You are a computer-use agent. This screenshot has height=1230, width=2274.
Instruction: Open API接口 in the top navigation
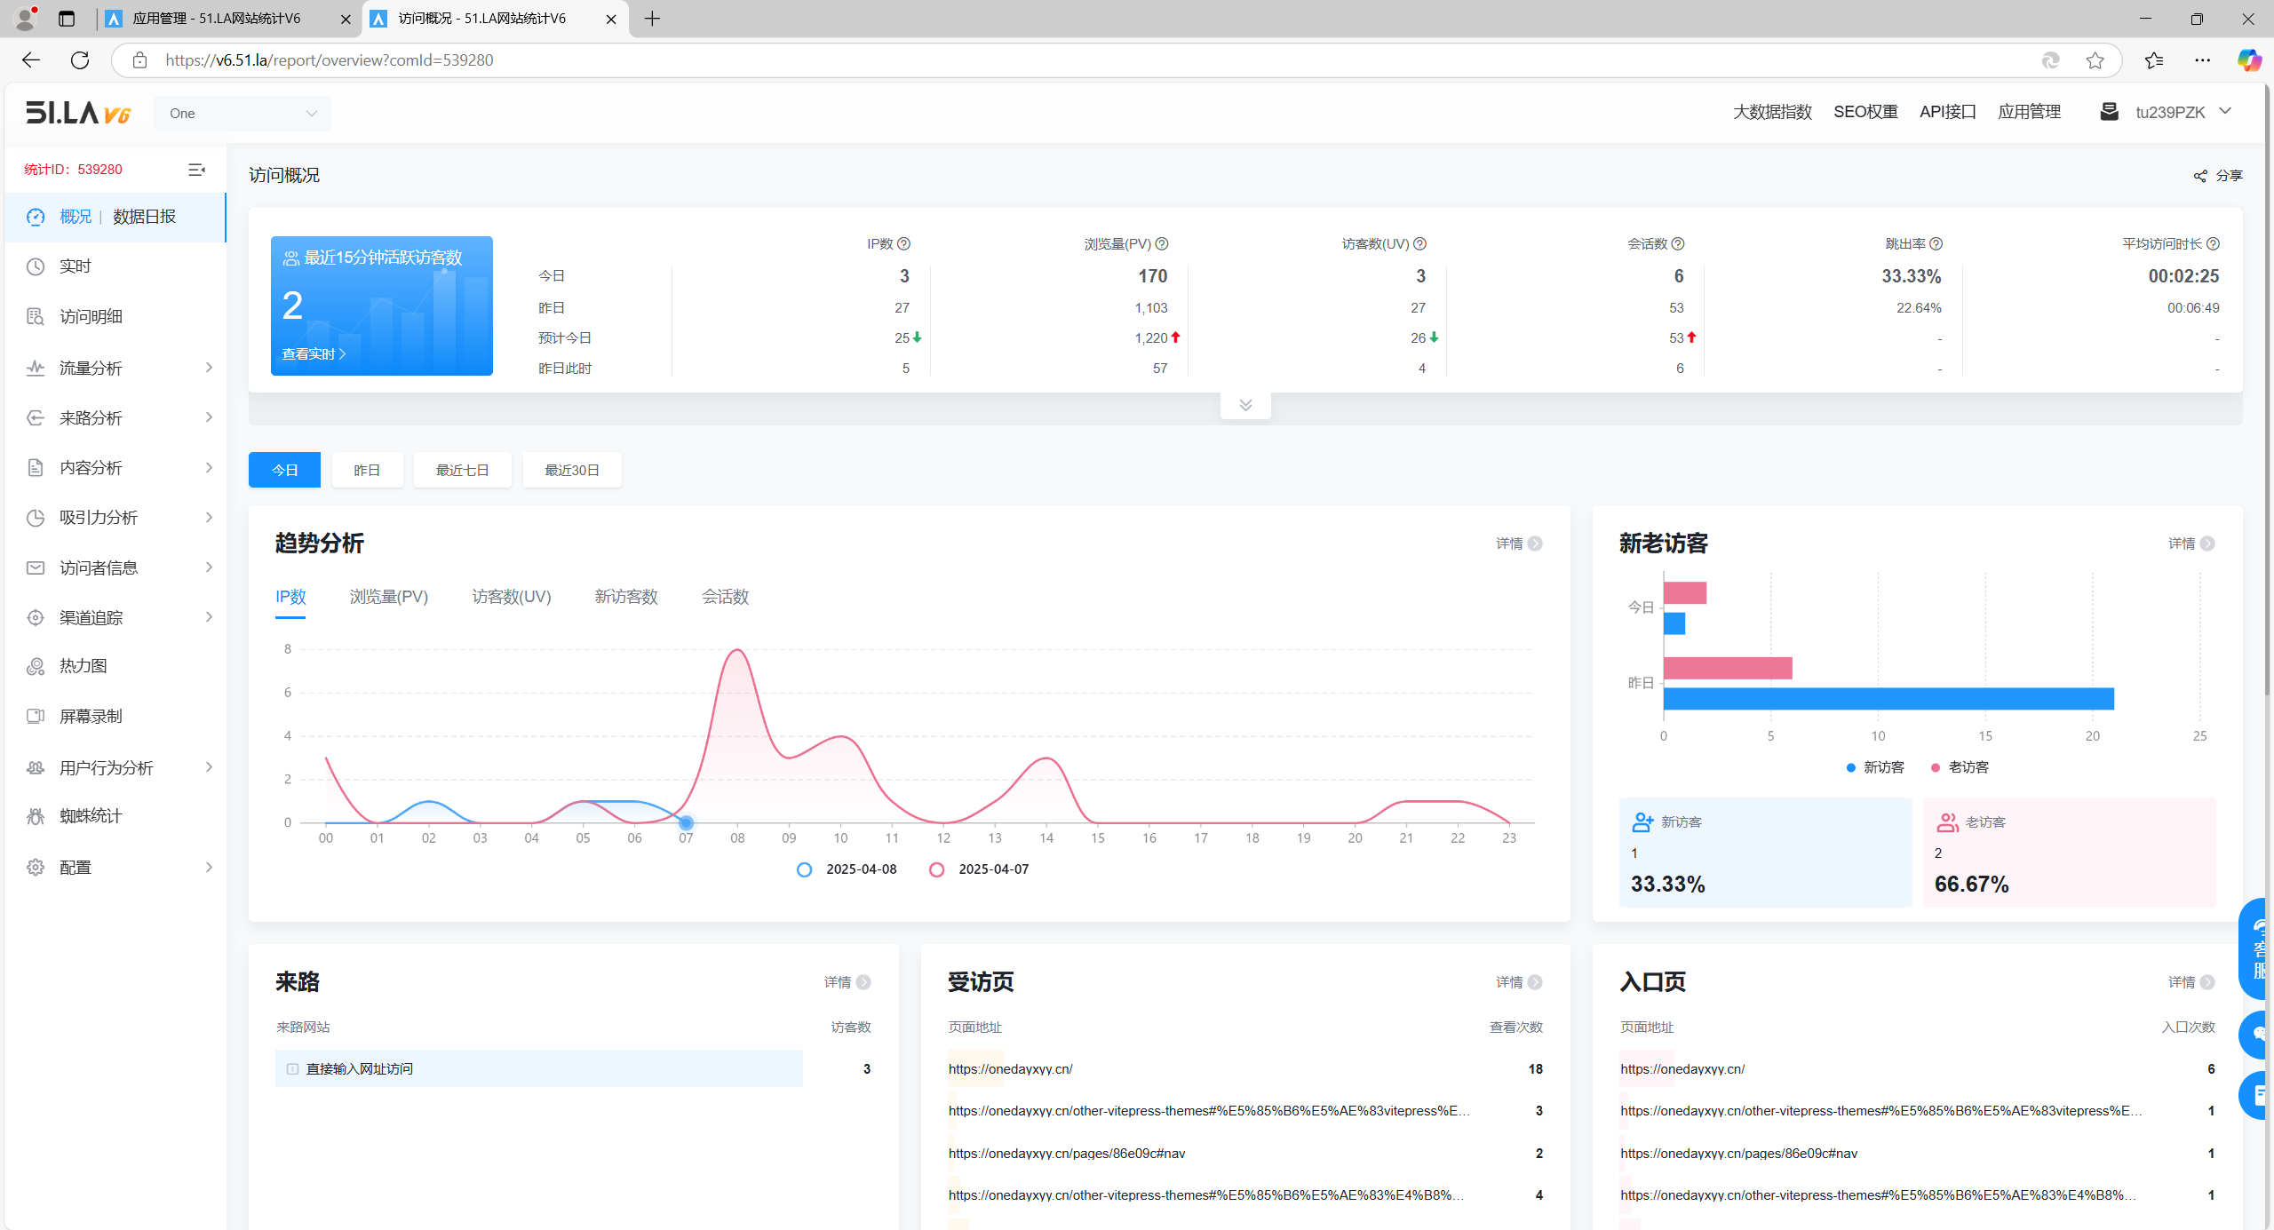click(x=1948, y=111)
